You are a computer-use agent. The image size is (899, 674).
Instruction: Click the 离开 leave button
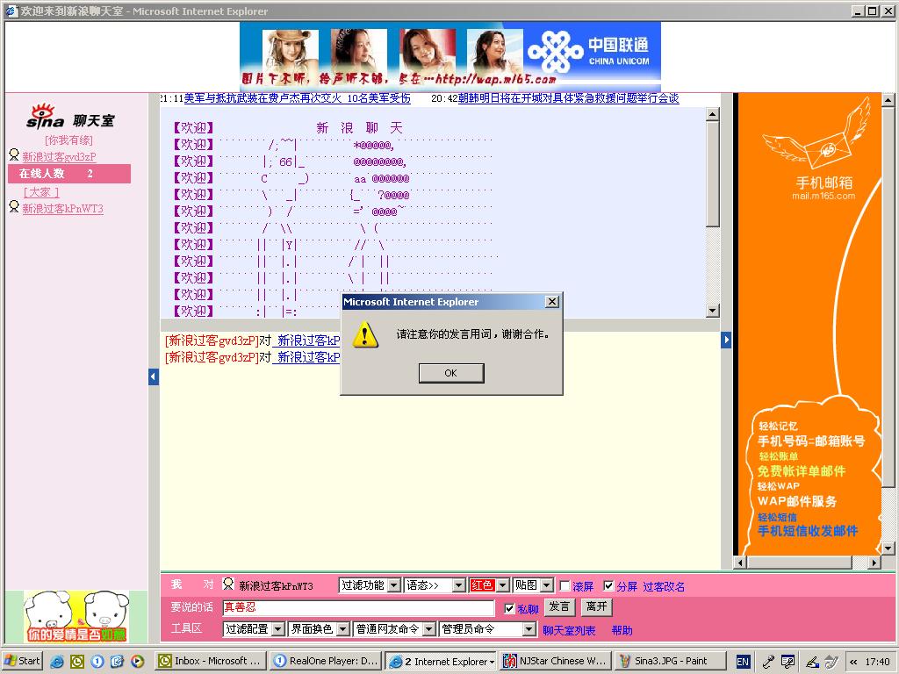click(597, 607)
